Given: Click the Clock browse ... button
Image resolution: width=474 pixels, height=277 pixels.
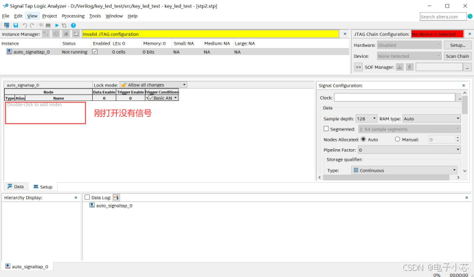Looking at the screenshot, I should [460, 98].
